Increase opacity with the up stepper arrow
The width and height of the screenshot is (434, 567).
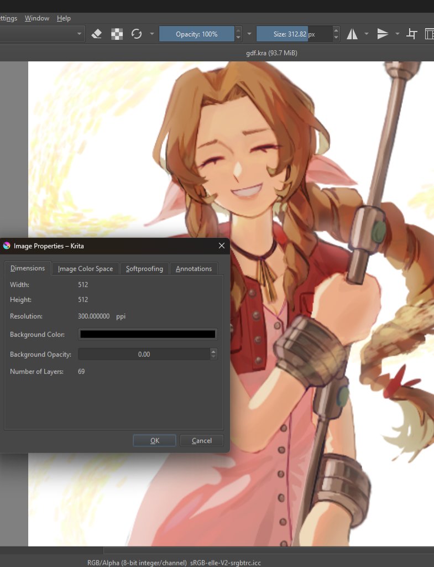point(238,30)
